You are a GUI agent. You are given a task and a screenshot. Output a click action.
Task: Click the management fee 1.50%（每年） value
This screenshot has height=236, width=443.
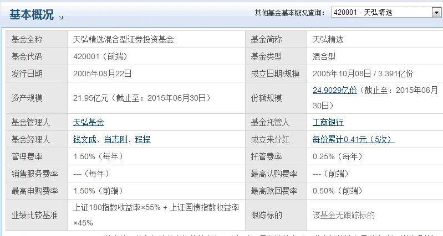click(x=99, y=156)
